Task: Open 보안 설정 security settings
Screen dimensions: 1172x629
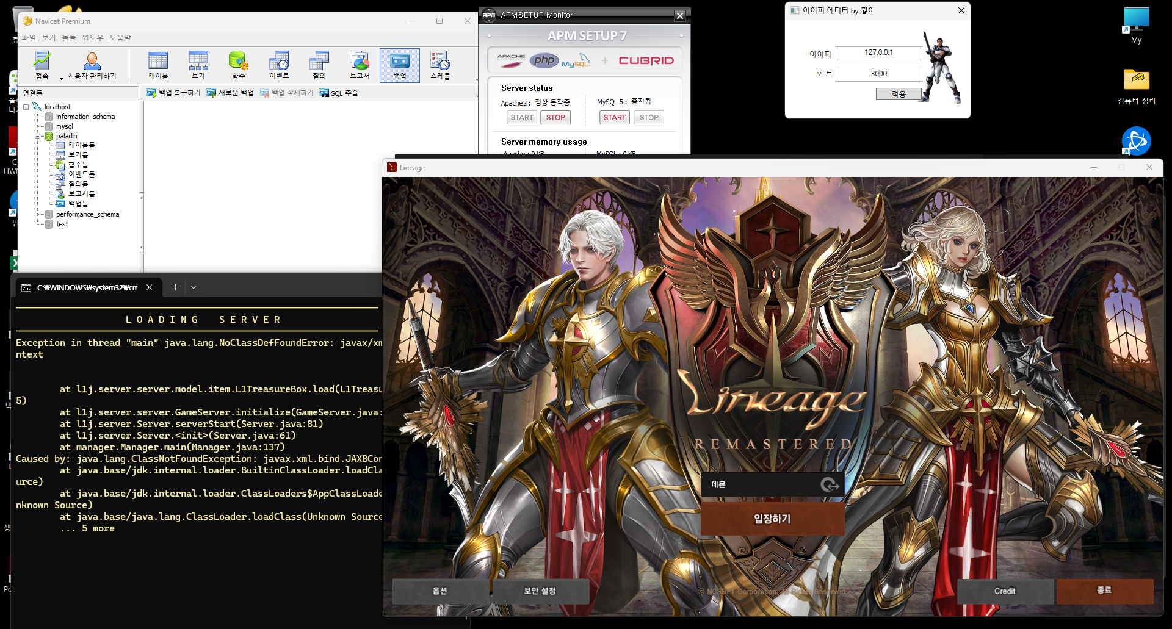Action: 540,591
